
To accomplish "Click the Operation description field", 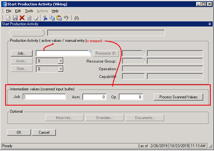I will point(162,69).
